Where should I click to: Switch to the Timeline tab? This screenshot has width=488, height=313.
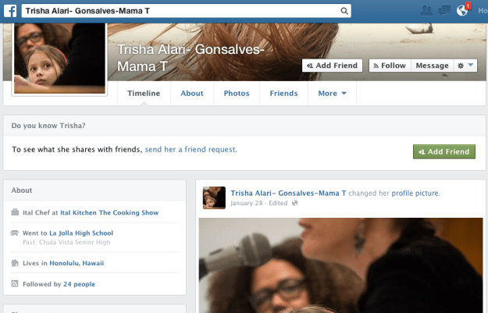(144, 94)
